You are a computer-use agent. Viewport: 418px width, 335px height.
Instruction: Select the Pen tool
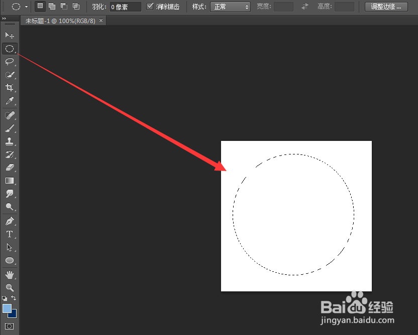click(10, 221)
